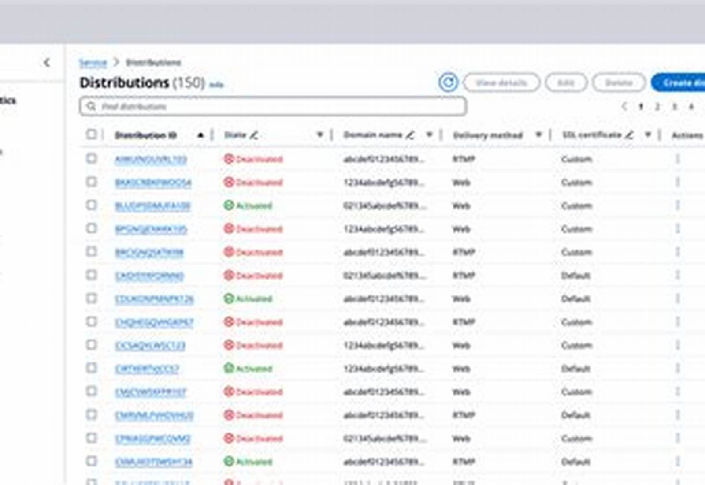Click the edit pencil beside State header
The height and width of the screenshot is (485, 705).
tap(254, 135)
